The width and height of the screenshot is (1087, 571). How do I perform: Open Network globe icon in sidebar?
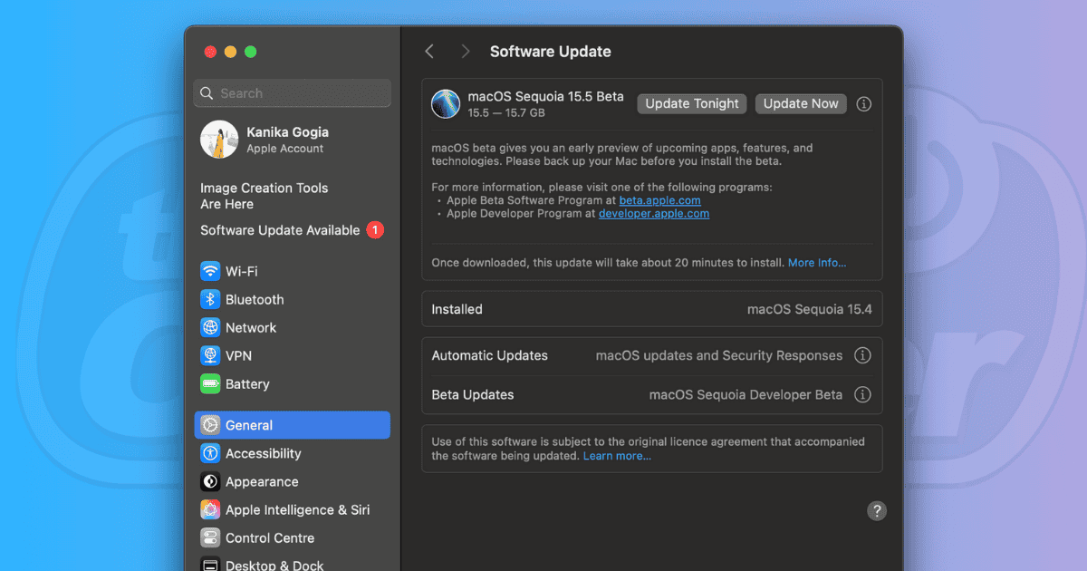[x=210, y=327]
